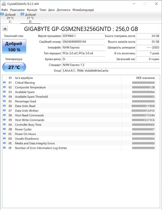Click the standard field NVM Express 1.3
This screenshot has height=210, width=162.
111,65
